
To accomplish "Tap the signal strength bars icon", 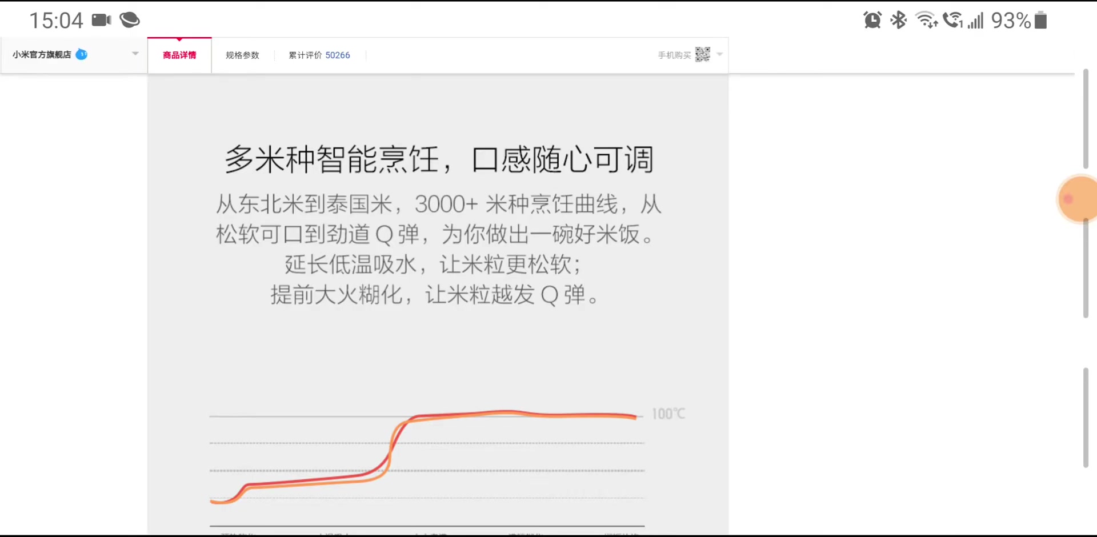I will pos(976,21).
